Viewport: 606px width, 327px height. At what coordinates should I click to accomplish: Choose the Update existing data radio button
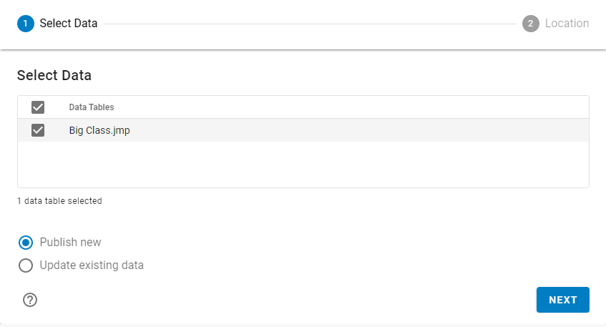point(26,265)
